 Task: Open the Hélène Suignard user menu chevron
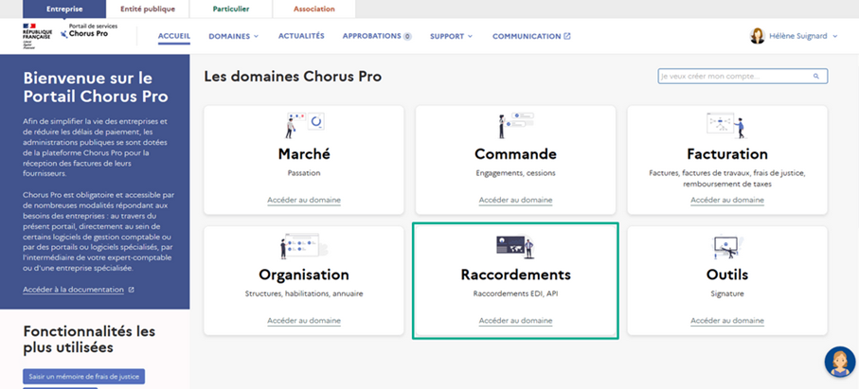[x=835, y=36]
